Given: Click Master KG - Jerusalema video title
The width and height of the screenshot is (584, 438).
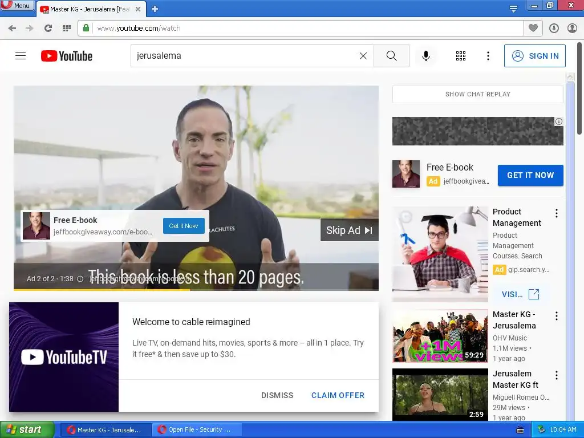Looking at the screenshot, I should (x=514, y=320).
